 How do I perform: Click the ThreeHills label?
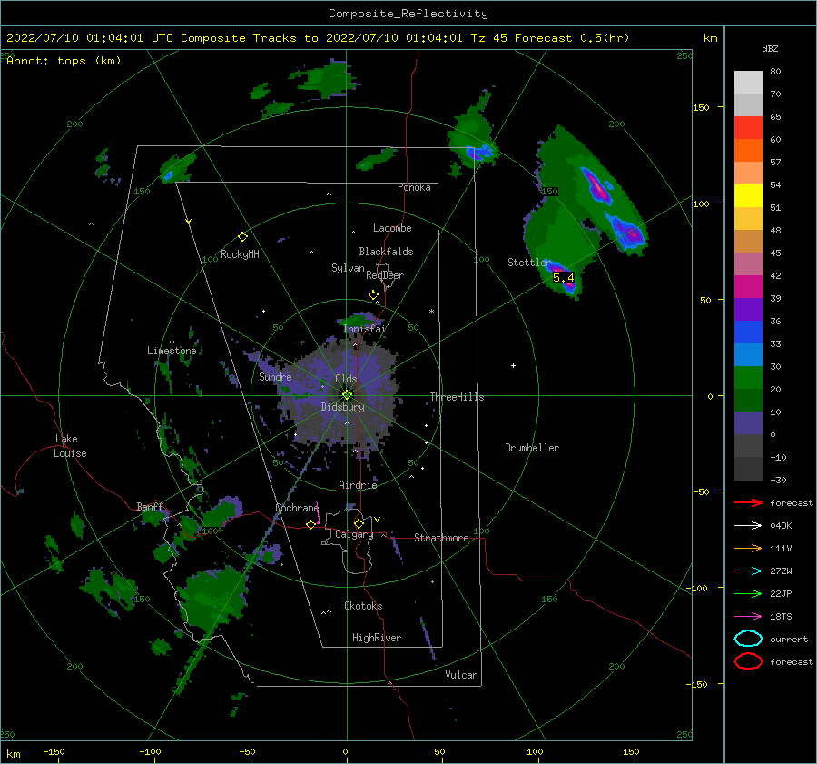[x=457, y=397]
